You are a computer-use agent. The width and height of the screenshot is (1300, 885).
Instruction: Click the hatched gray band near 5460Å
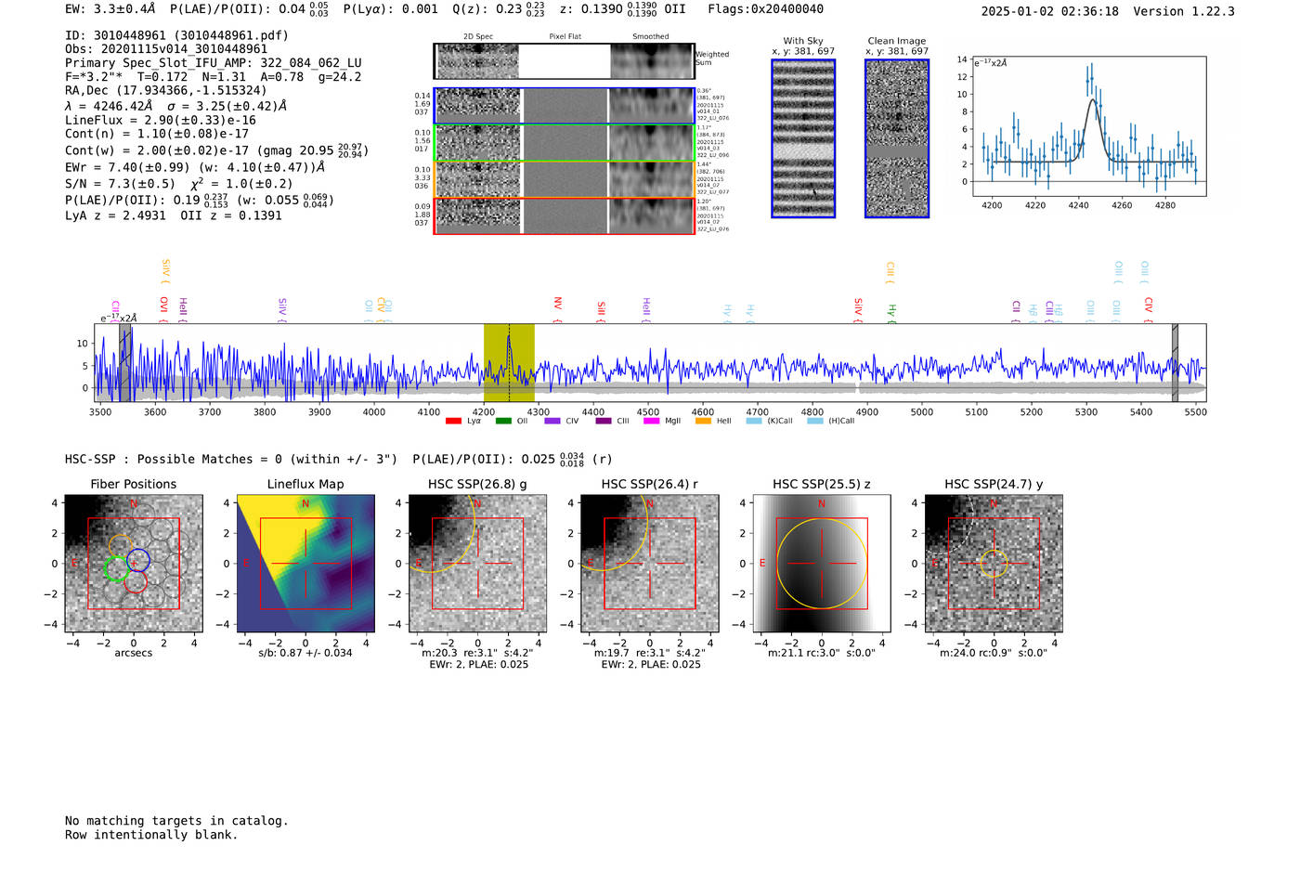(x=1175, y=363)
